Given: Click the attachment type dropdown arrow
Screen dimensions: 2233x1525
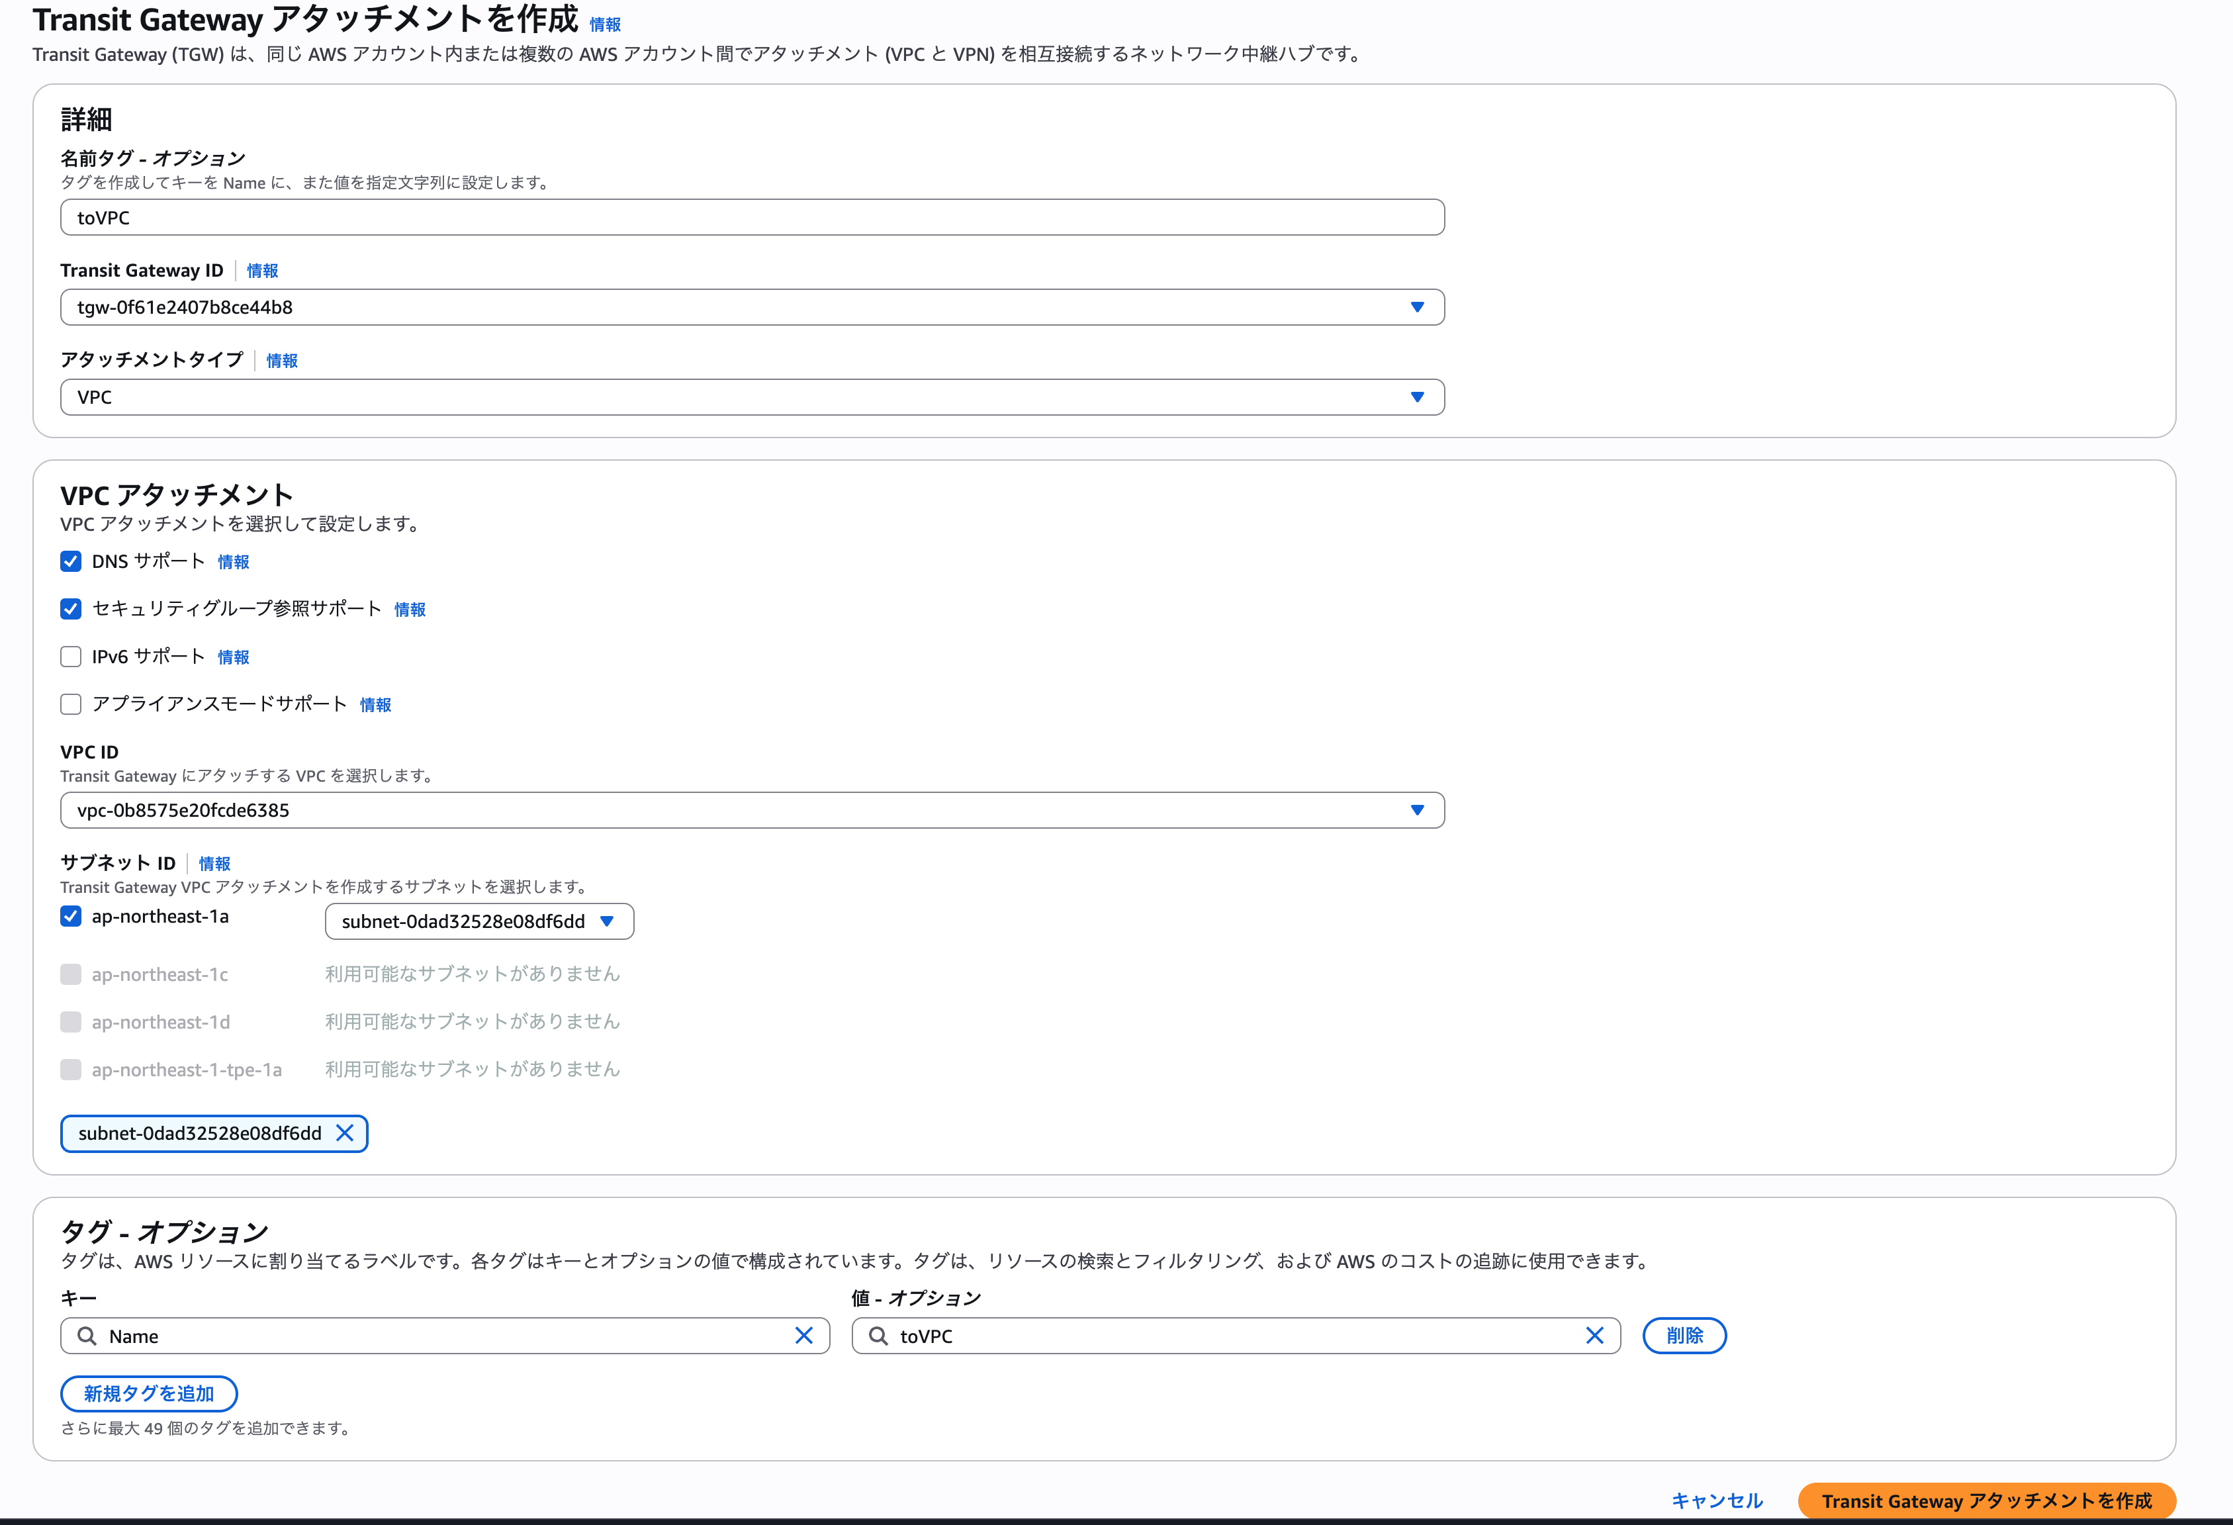Looking at the screenshot, I should pos(1417,397).
